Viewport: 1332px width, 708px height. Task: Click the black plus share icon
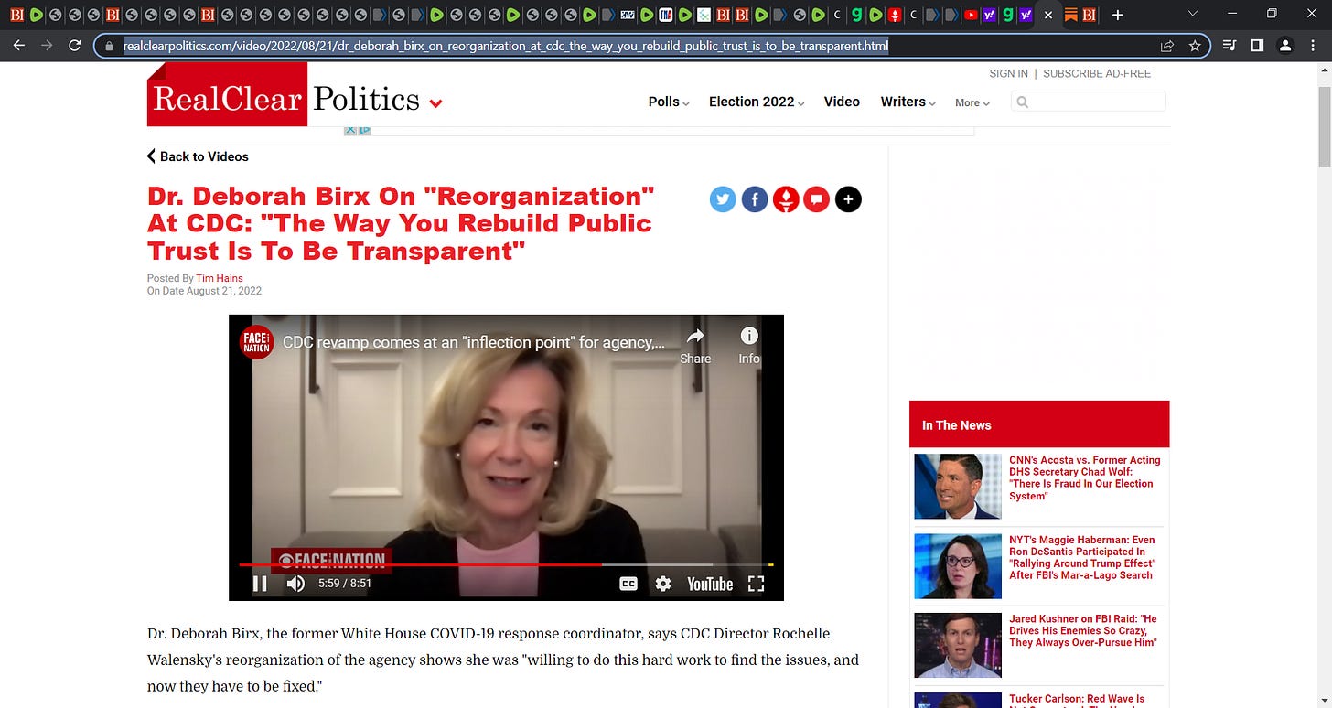click(848, 198)
